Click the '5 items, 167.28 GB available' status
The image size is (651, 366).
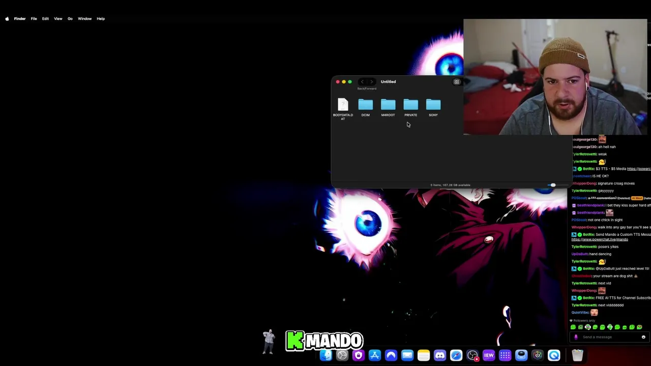click(450, 185)
